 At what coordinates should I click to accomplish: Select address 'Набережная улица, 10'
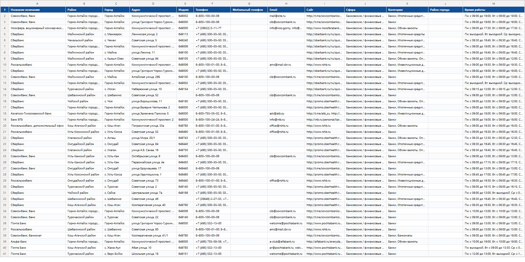pyautogui.click(x=153, y=89)
